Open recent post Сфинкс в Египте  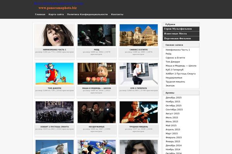click(x=175, y=58)
